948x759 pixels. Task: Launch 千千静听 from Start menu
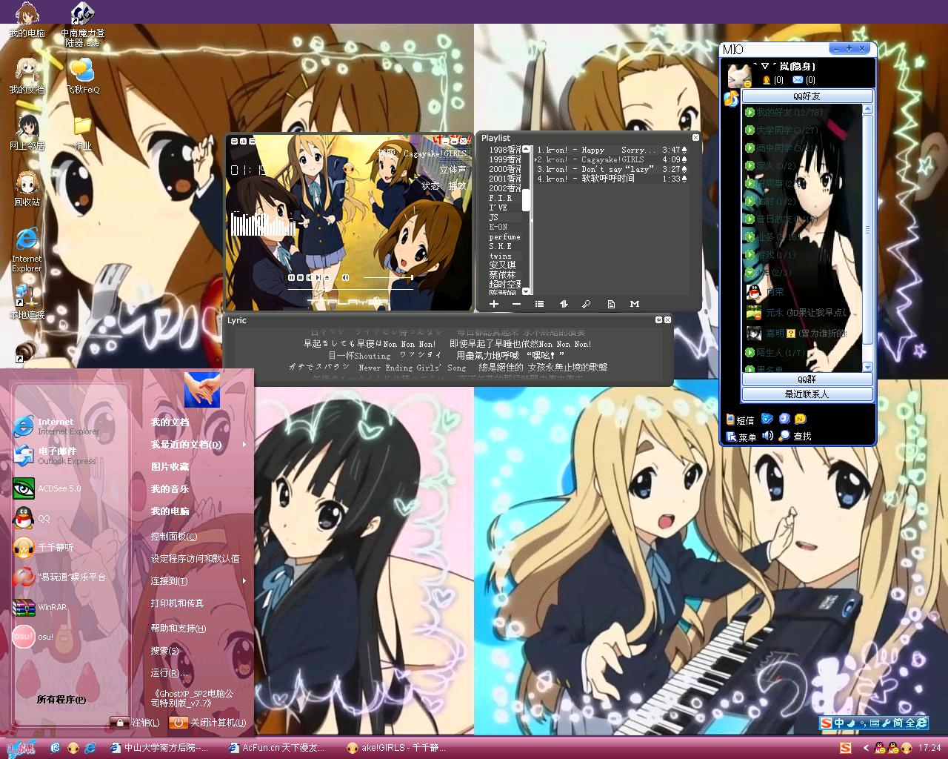44,548
